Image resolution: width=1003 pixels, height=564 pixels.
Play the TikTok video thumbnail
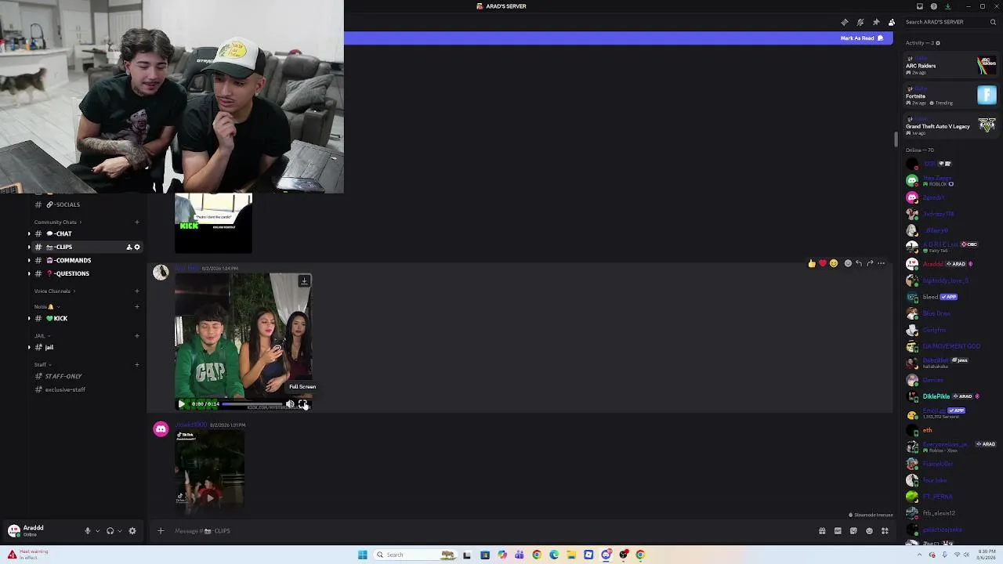pos(209,471)
